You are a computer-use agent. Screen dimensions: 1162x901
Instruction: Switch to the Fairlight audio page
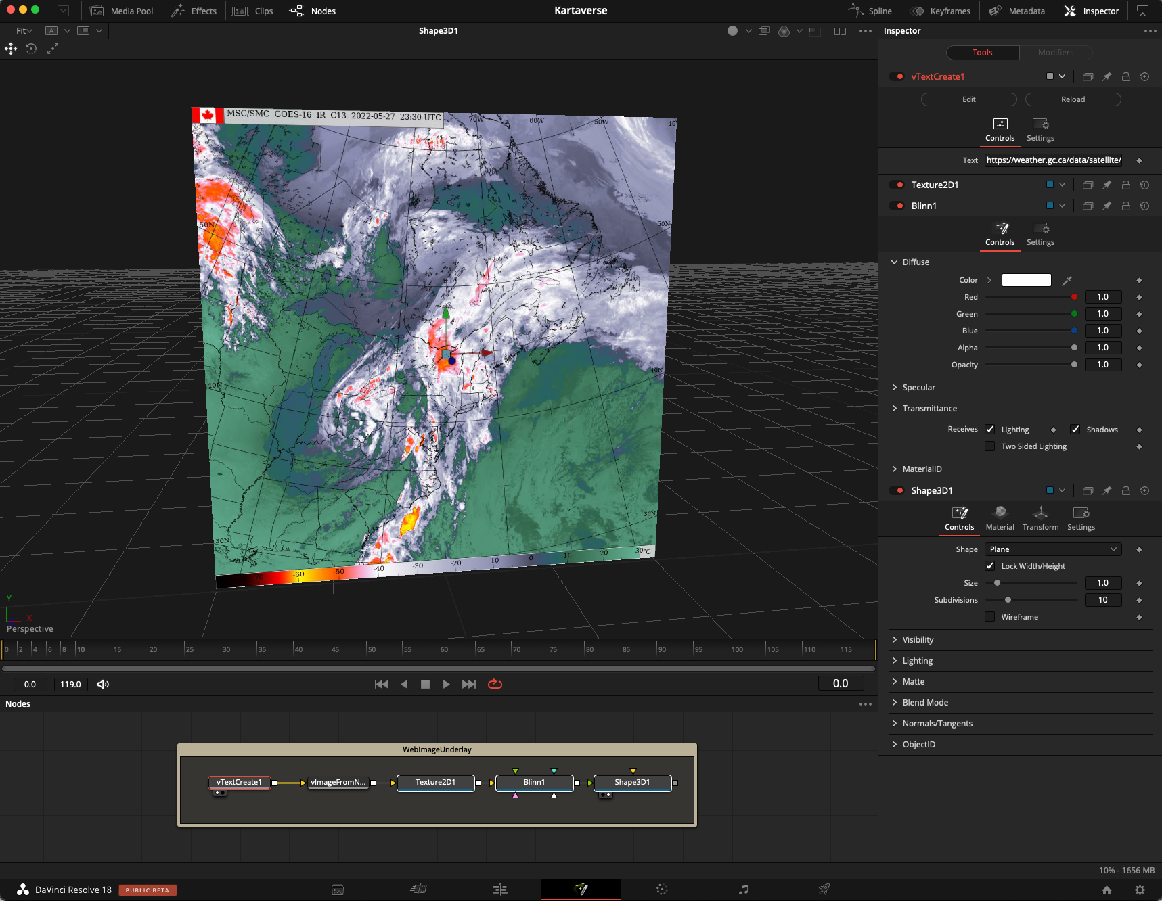[743, 890]
